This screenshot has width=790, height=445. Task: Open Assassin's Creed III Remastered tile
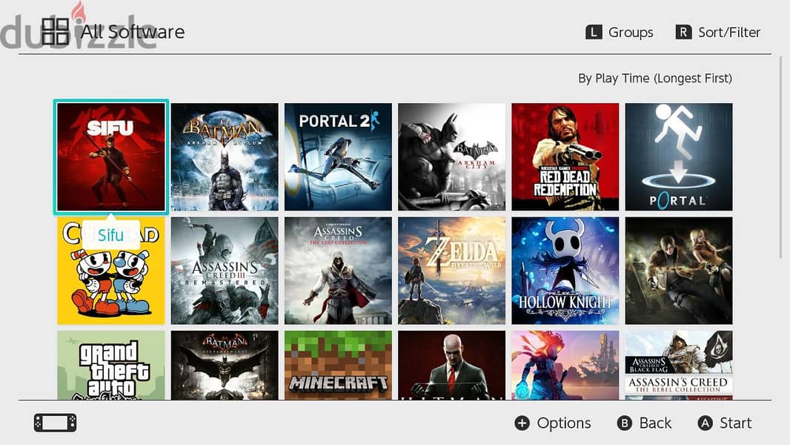tap(225, 271)
